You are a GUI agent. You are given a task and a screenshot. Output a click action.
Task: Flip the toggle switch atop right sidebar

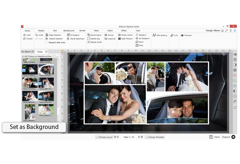pos(235,55)
